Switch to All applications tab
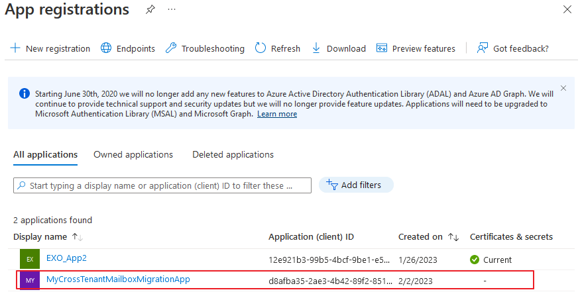Viewport: 580px width, 294px height. tap(46, 154)
